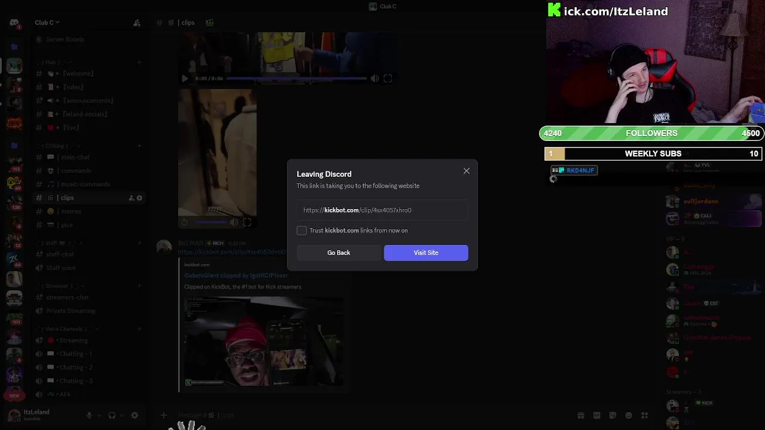Open the Club C server name dropdown
The image size is (765, 430).
[x=47, y=23]
